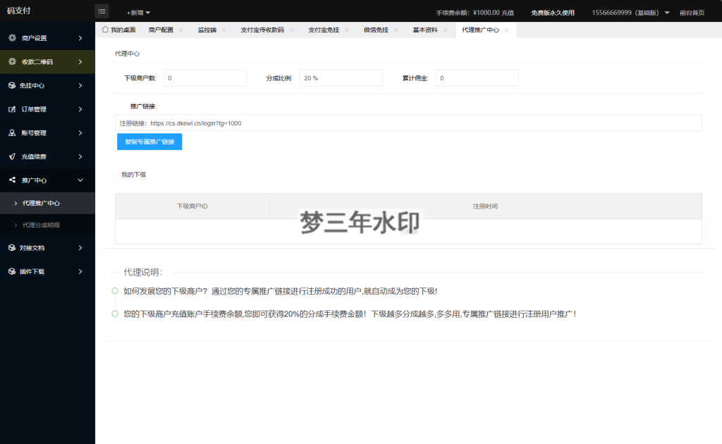Click the 下级商户数 input field
Image resolution: width=722 pixels, height=444 pixels.
pos(205,78)
